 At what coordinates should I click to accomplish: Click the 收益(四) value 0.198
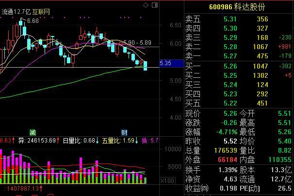point(229,188)
